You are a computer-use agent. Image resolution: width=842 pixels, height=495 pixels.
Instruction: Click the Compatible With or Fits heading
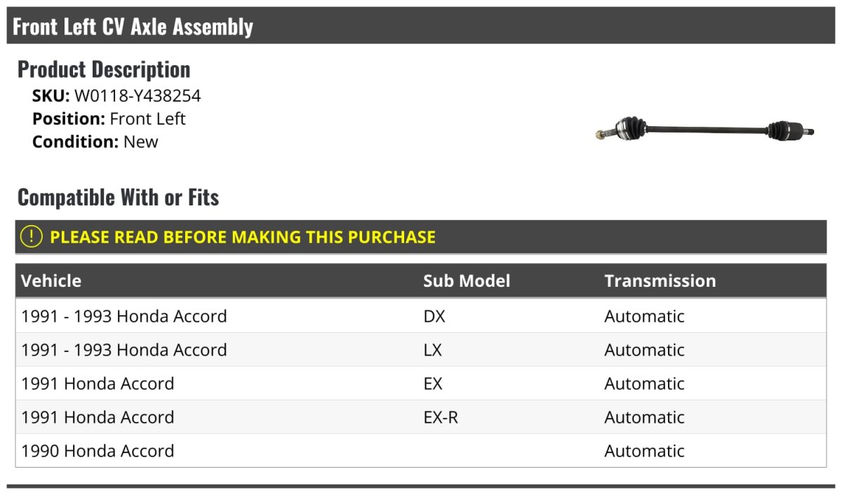[x=118, y=198]
